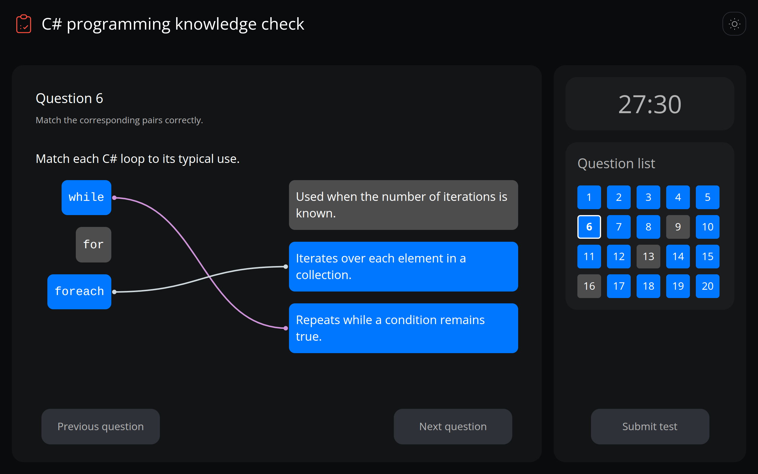
Task: Toggle light theme with sun icon
Action: click(734, 24)
